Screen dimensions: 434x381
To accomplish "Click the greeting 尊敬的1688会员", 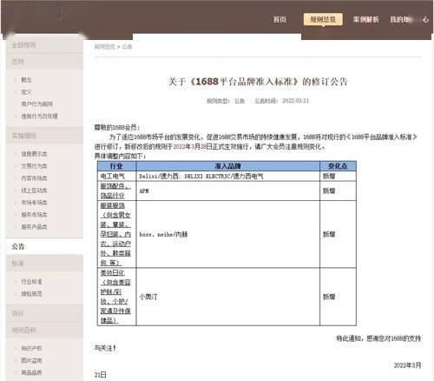I will tap(117, 128).
